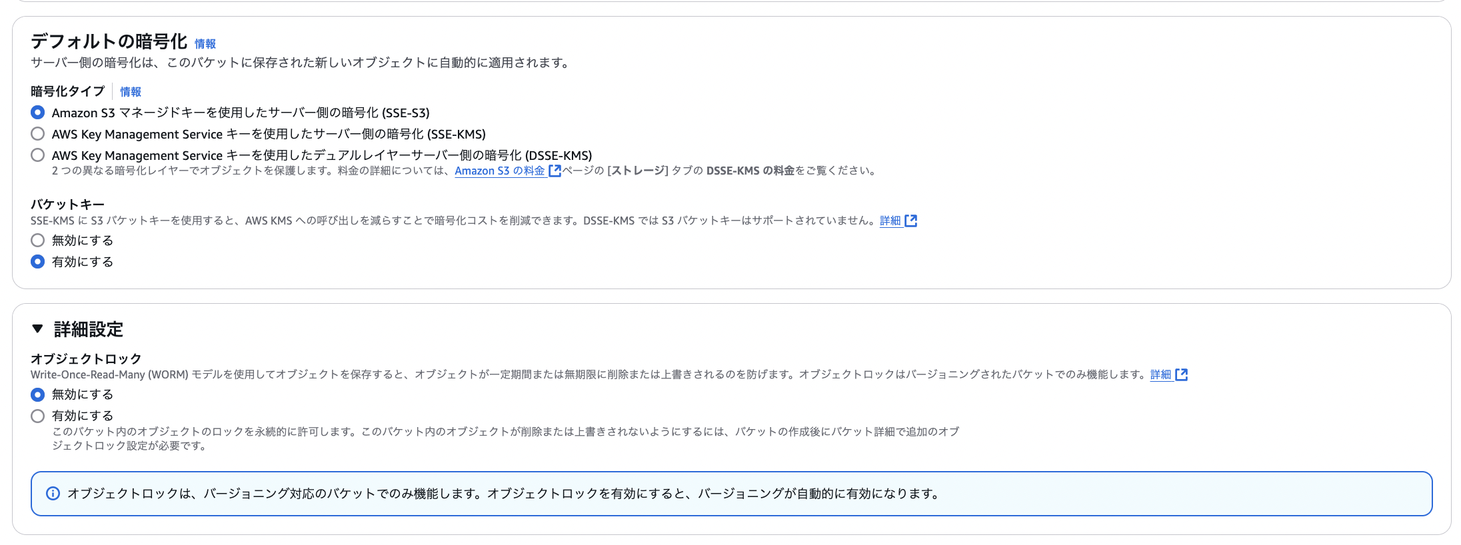
Task: Enable object lock 有効にする radio
Action: click(38, 416)
